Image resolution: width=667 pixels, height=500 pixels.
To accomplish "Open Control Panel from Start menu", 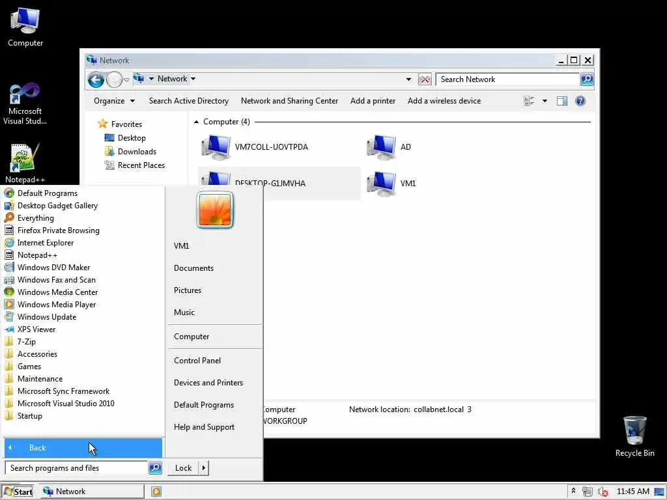I will pyautogui.click(x=197, y=361).
